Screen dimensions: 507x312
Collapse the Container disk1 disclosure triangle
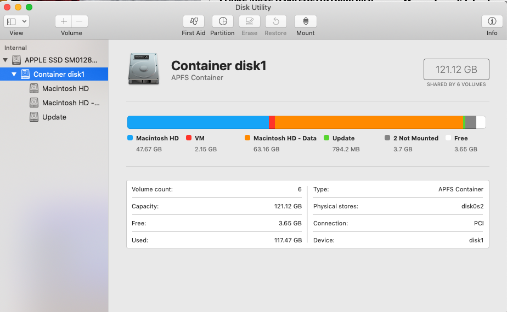(x=14, y=74)
